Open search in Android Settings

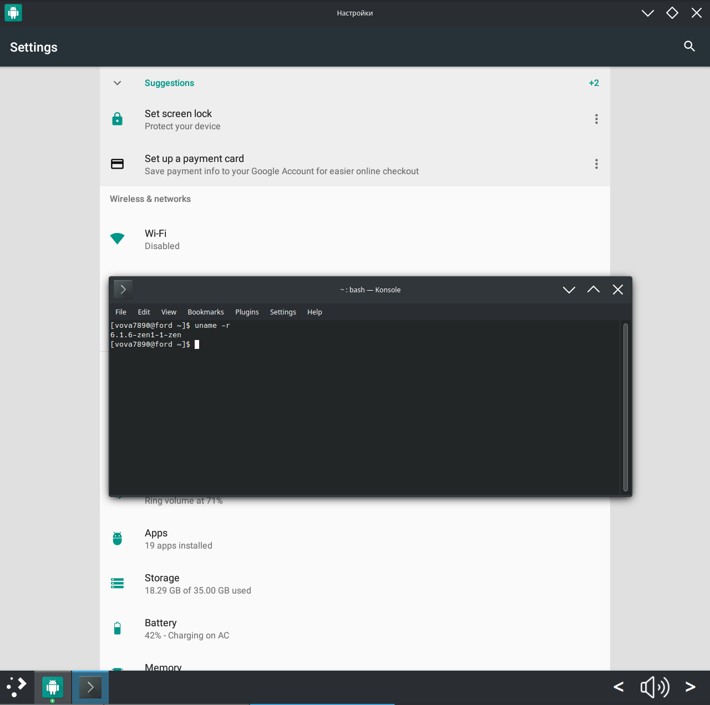click(689, 47)
